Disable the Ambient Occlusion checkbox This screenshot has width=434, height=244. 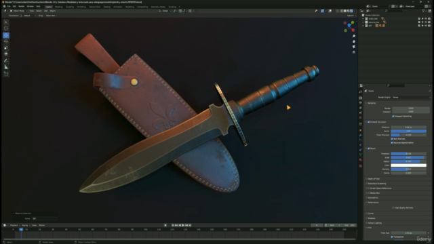point(369,122)
